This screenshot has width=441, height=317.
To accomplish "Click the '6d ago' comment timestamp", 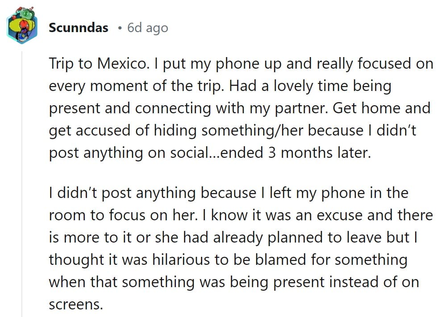I will [148, 28].
